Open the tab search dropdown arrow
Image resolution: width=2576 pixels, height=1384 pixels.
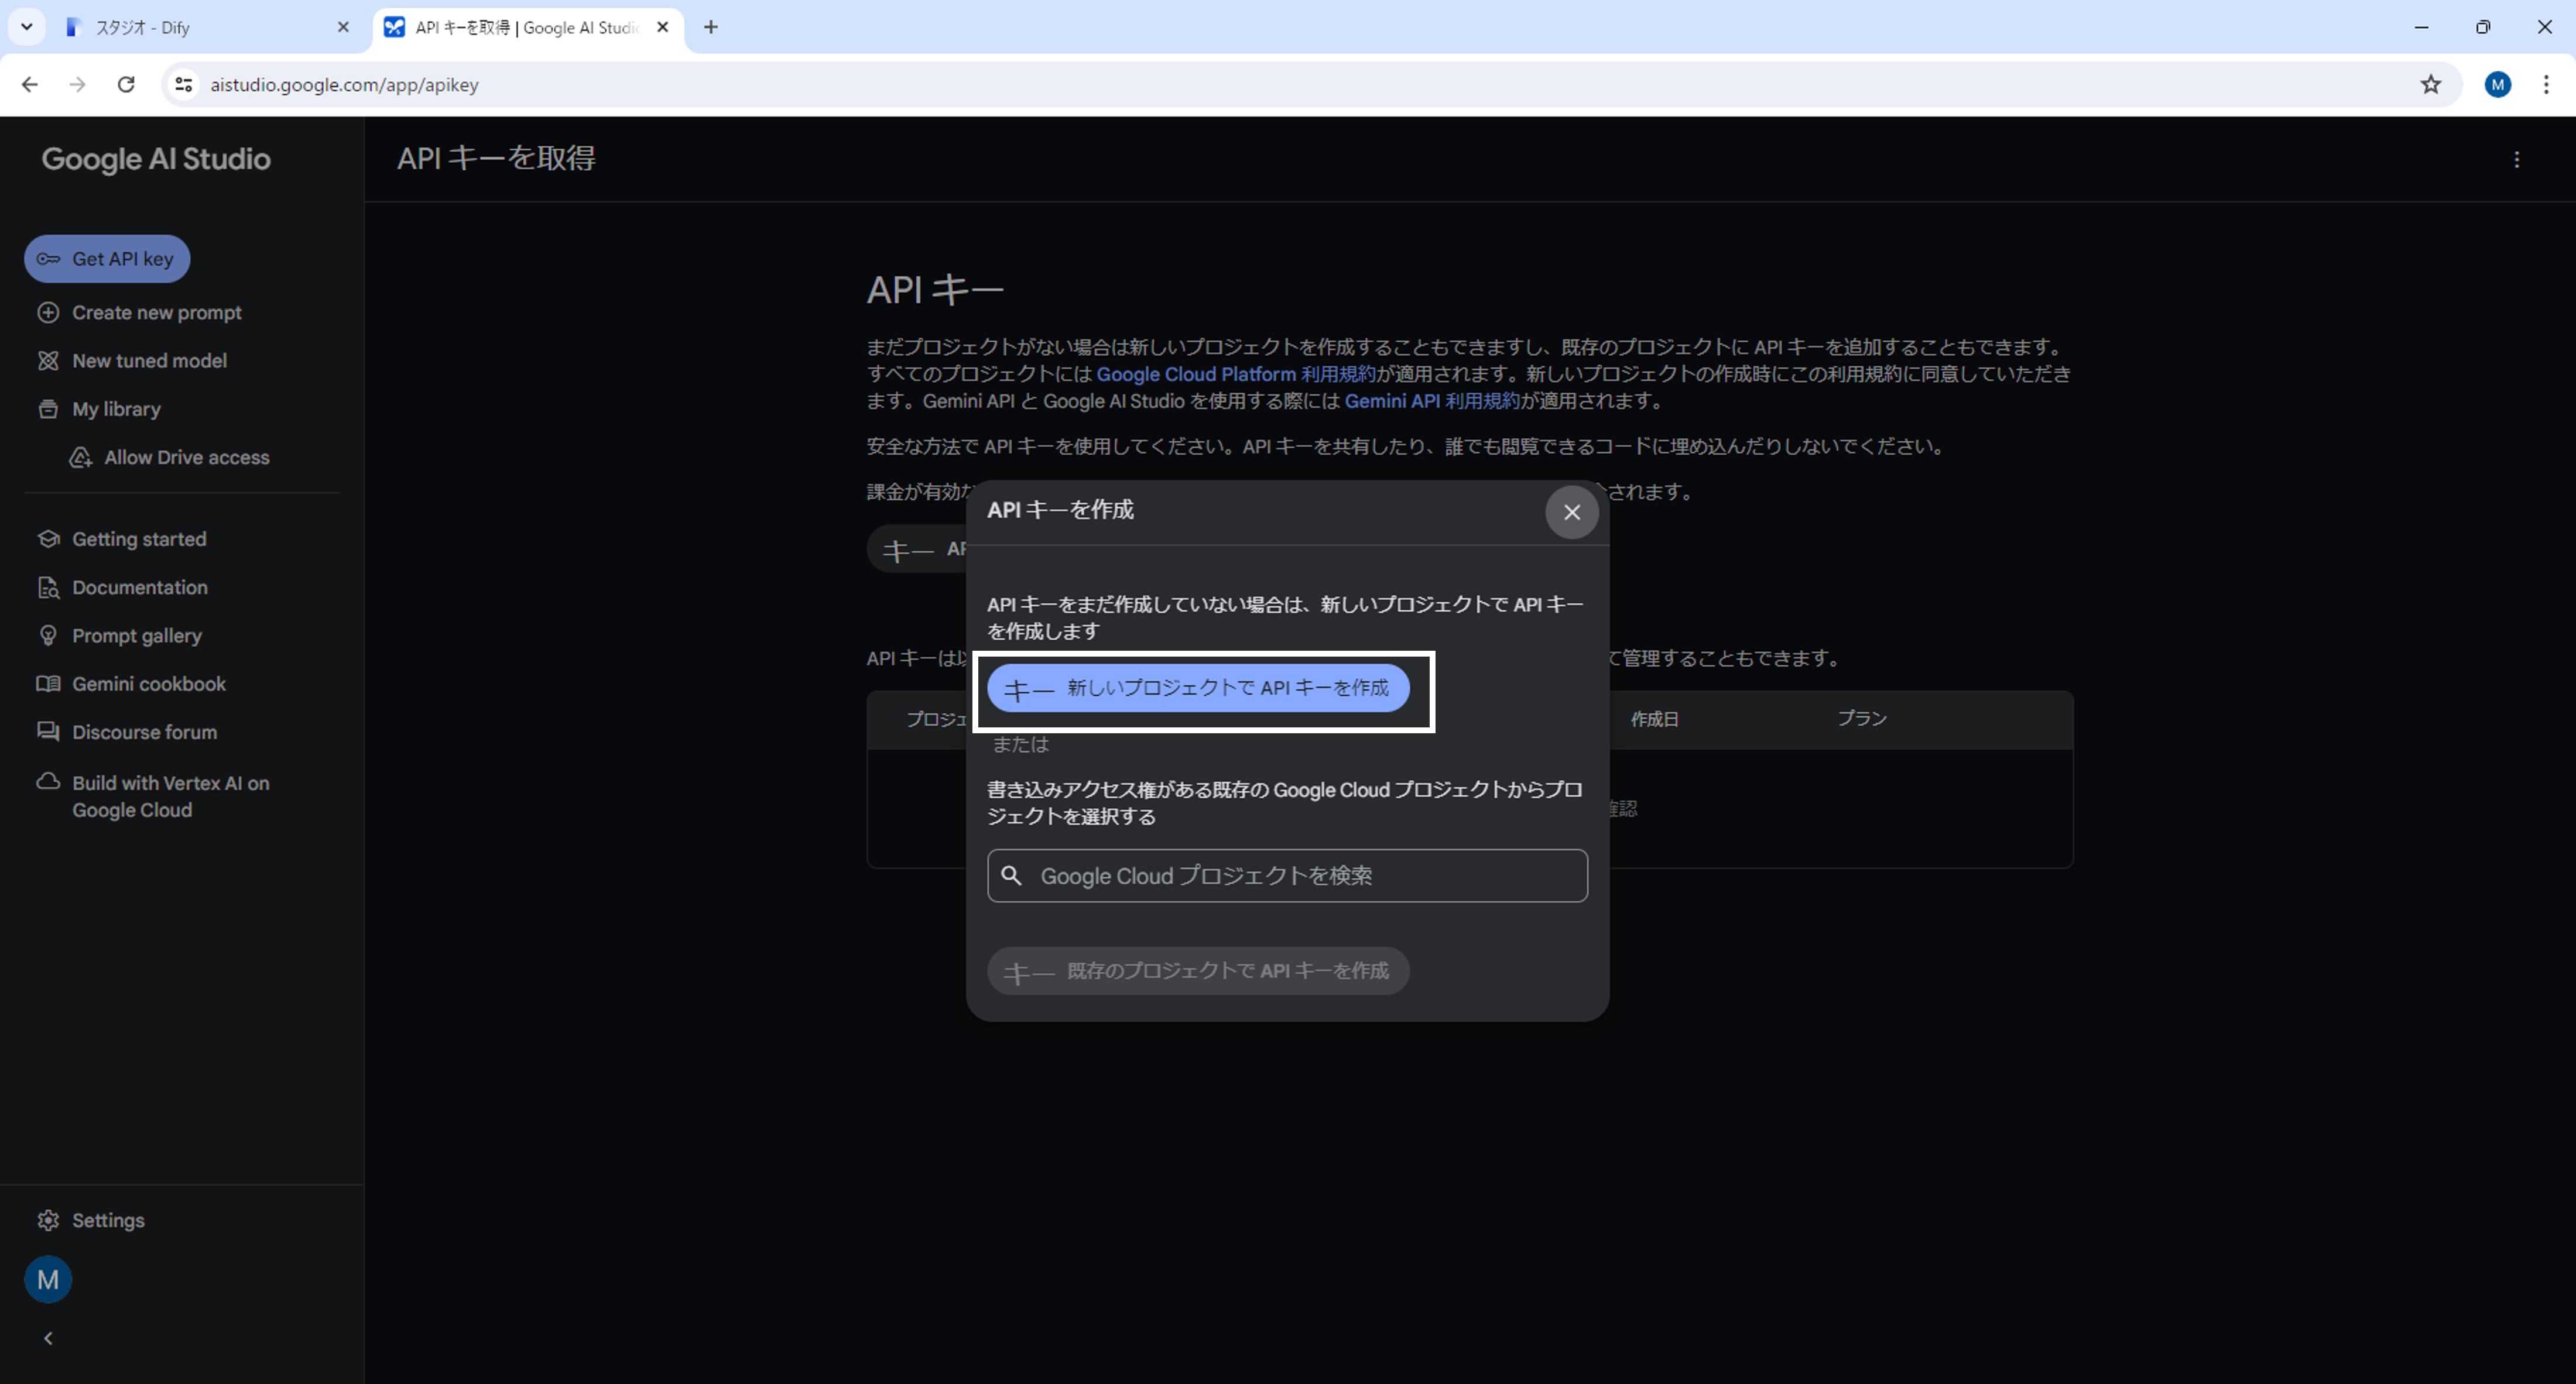pyautogui.click(x=27, y=27)
